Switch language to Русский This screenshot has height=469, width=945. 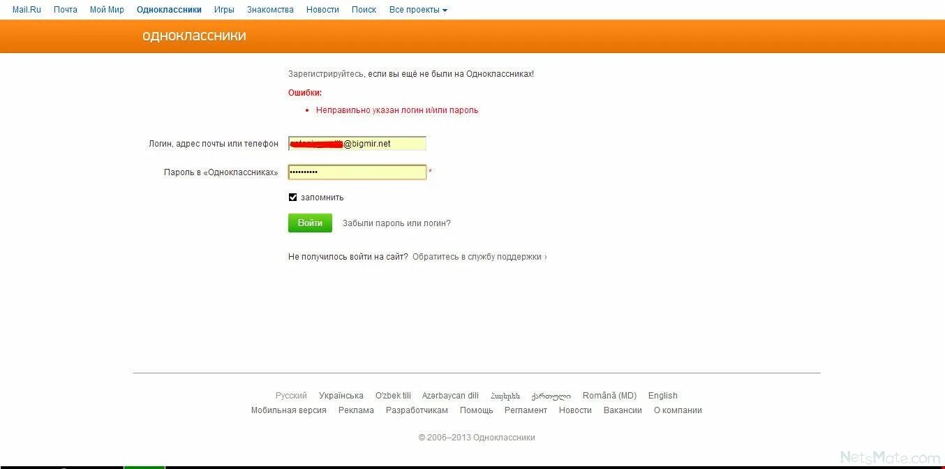[291, 396]
